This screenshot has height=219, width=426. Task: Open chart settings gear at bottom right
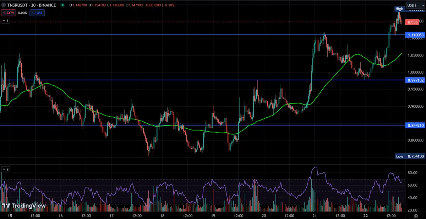[x=416, y=216]
